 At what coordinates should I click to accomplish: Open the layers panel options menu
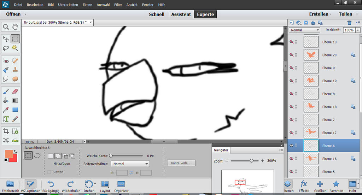[x=358, y=23]
